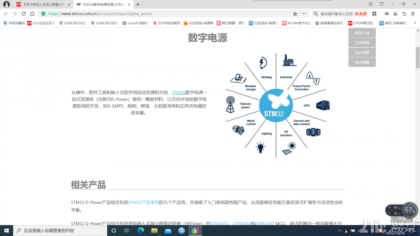Open a new browser tab
This screenshot has height=236, width=420.
138,4
